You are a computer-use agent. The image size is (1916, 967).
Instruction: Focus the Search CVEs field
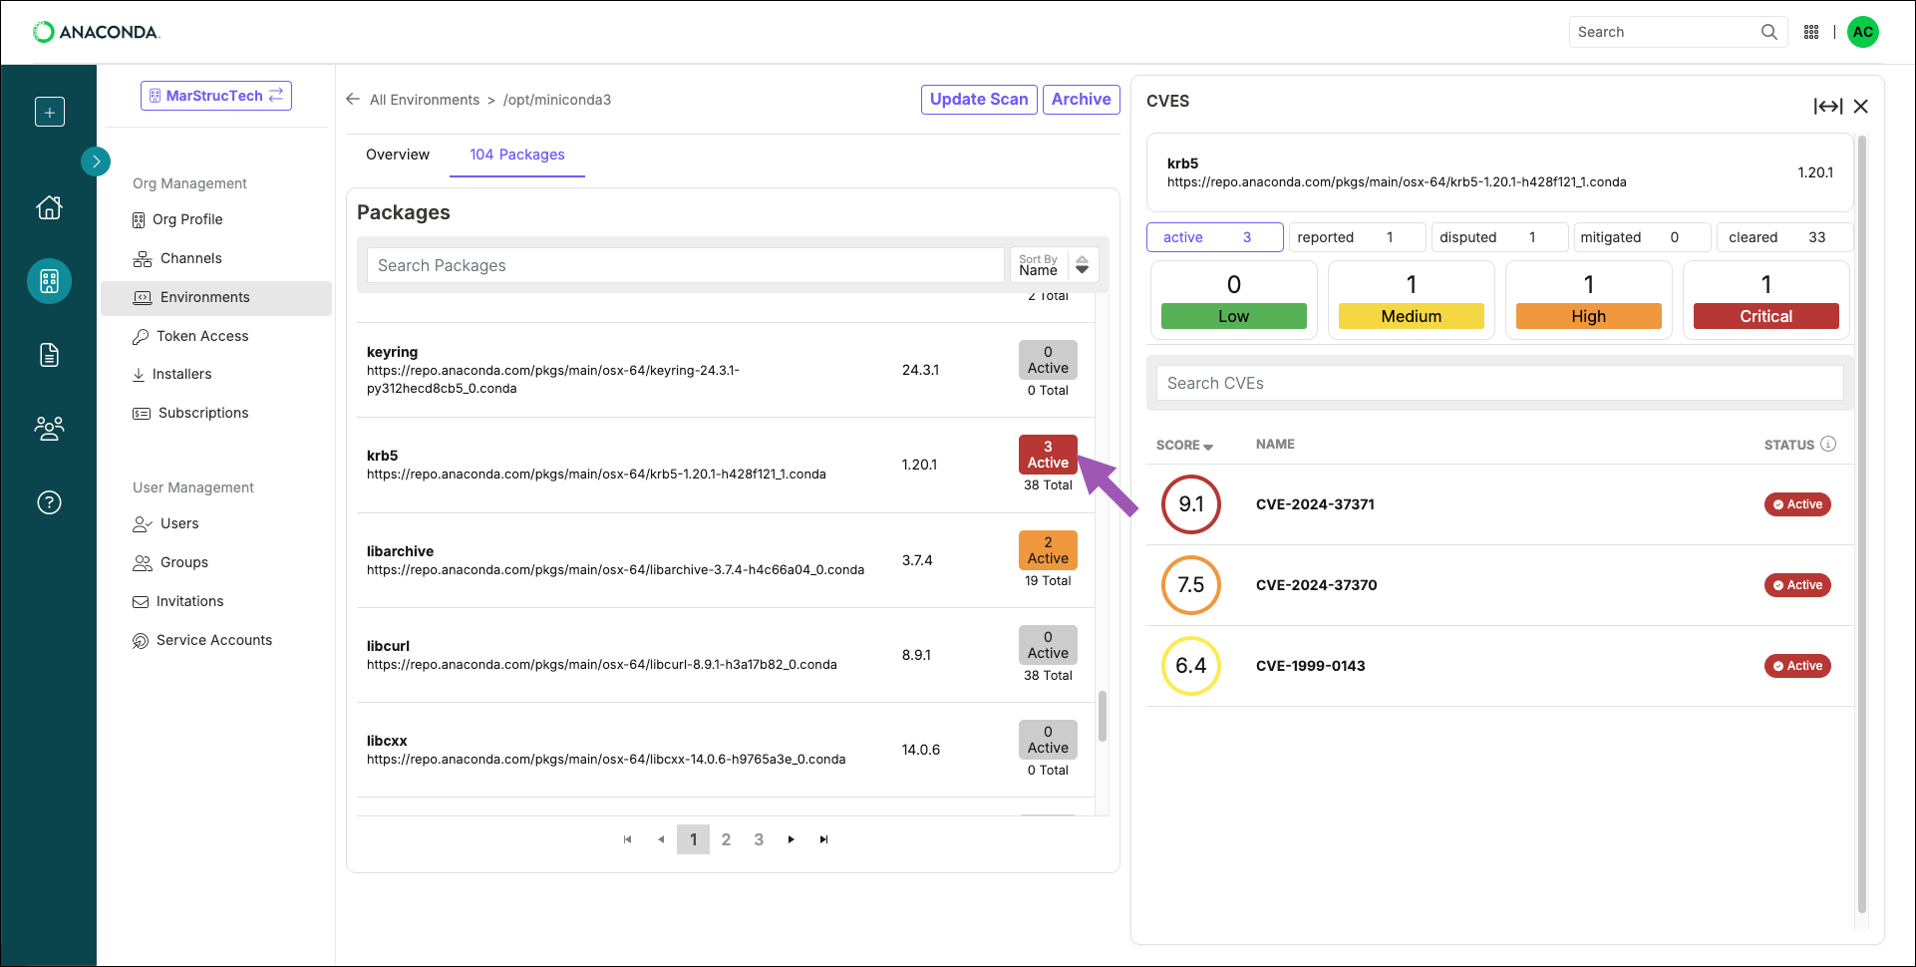point(1499,383)
